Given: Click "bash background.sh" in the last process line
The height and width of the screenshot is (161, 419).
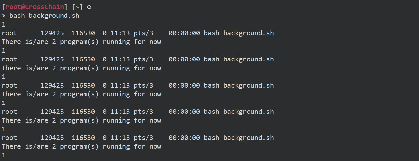Looking at the screenshot, I should click(239, 138).
